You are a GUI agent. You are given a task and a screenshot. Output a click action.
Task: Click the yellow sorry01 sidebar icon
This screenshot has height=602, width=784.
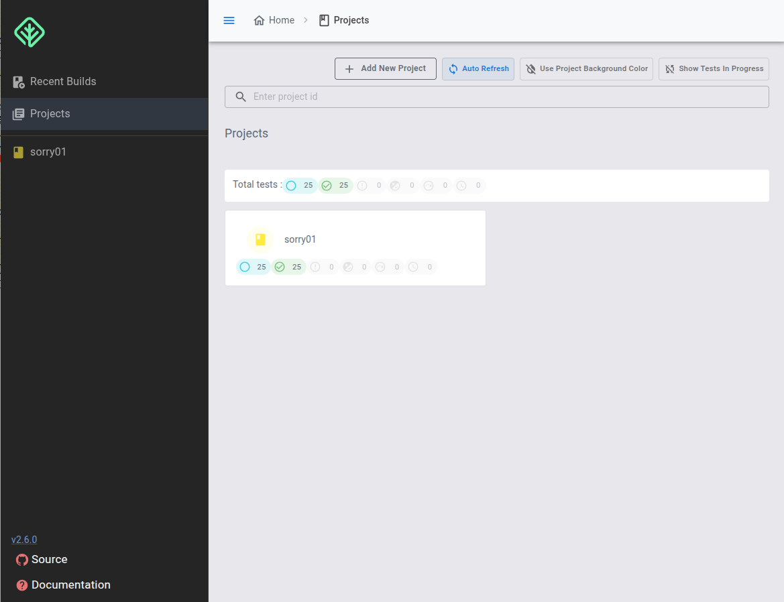pyautogui.click(x=19, y=152)
